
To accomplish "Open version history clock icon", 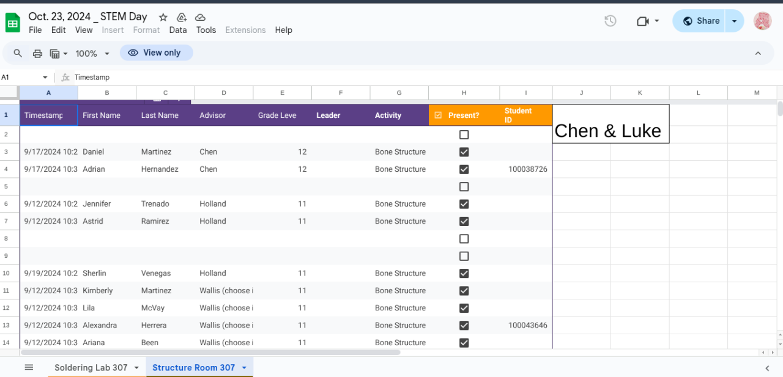I will click(610, 21).
